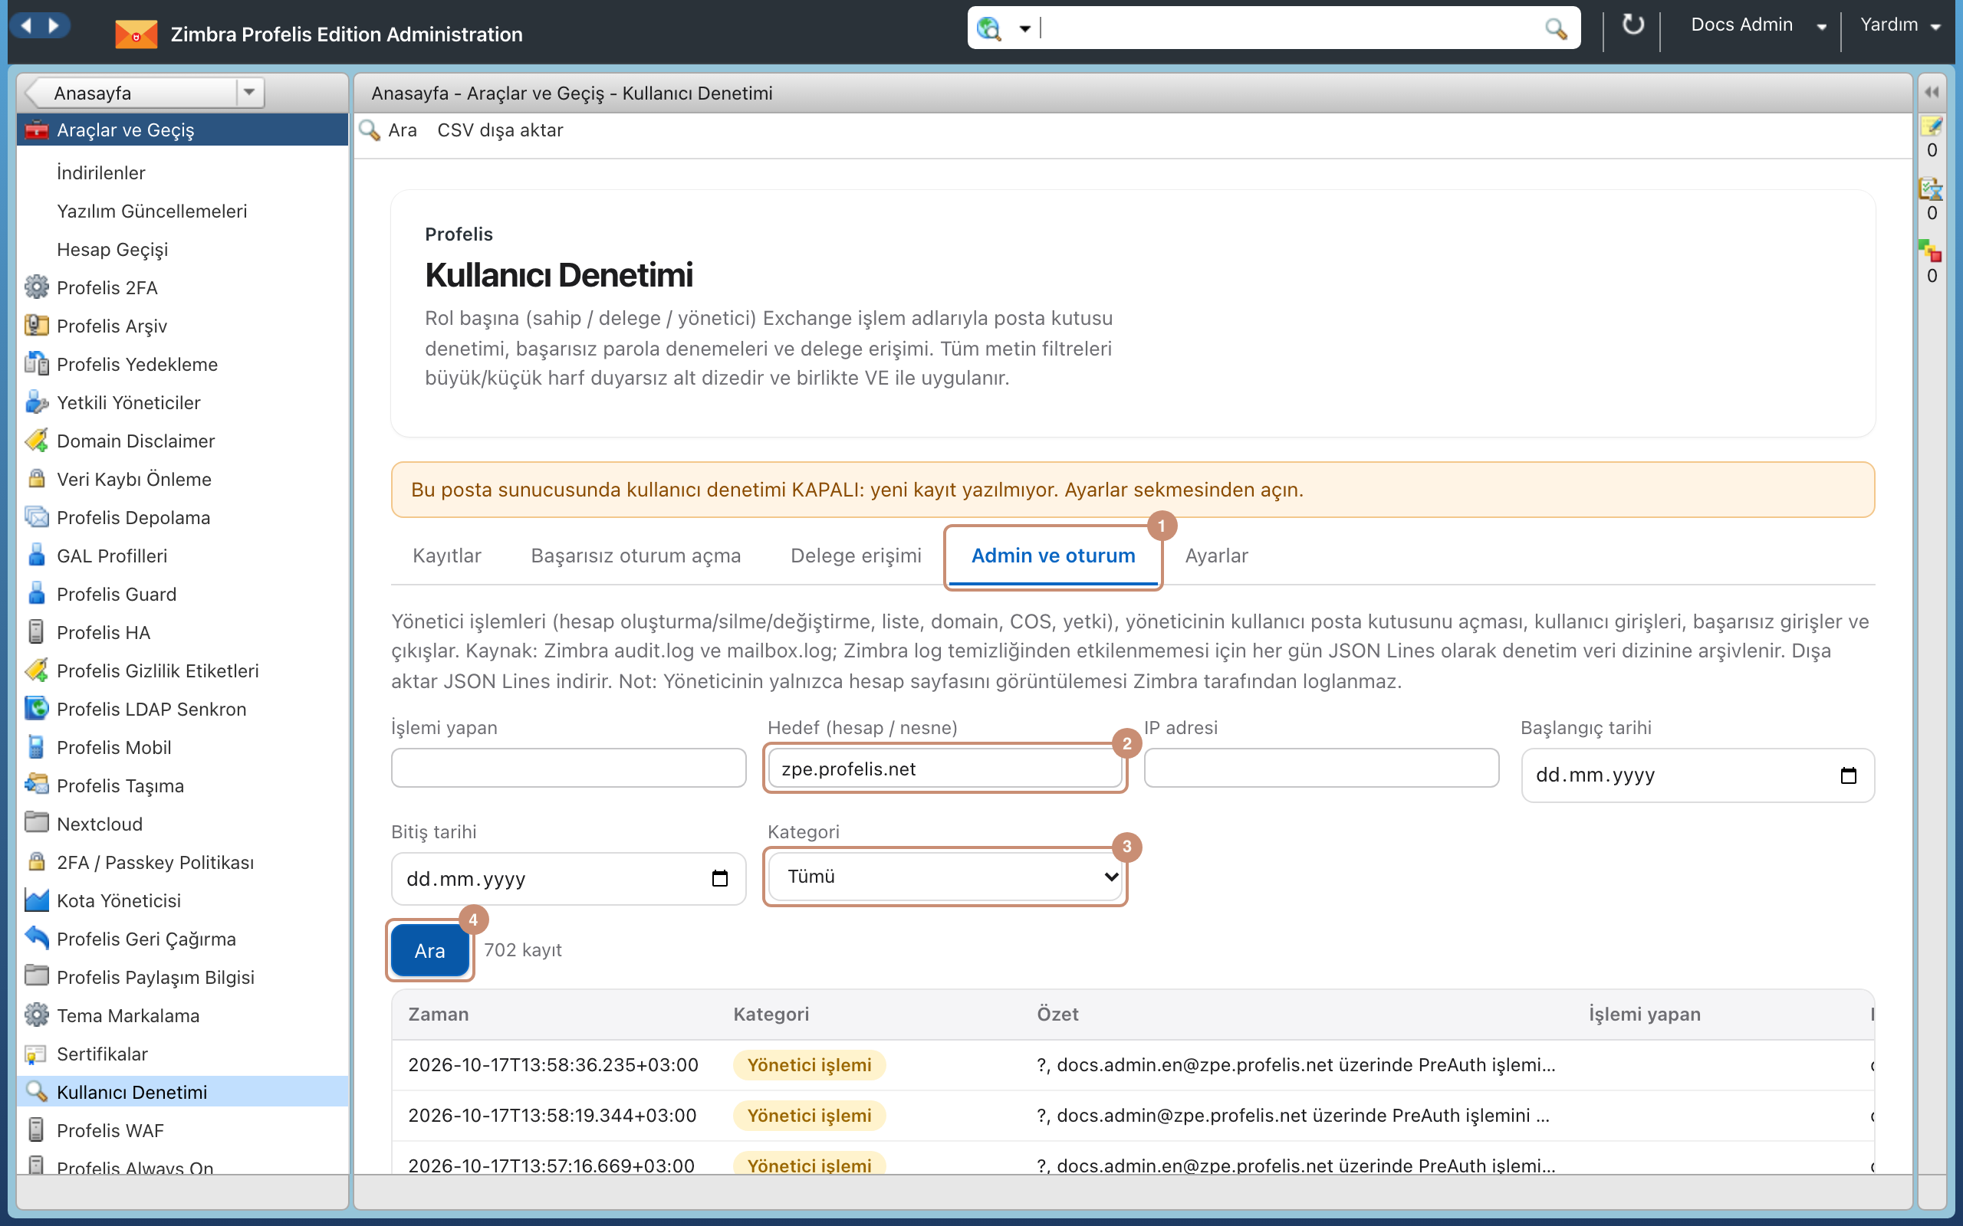The image size is (1963, 1226).
Task: Open the Ayarlar tab
Action: point(1216,556)
